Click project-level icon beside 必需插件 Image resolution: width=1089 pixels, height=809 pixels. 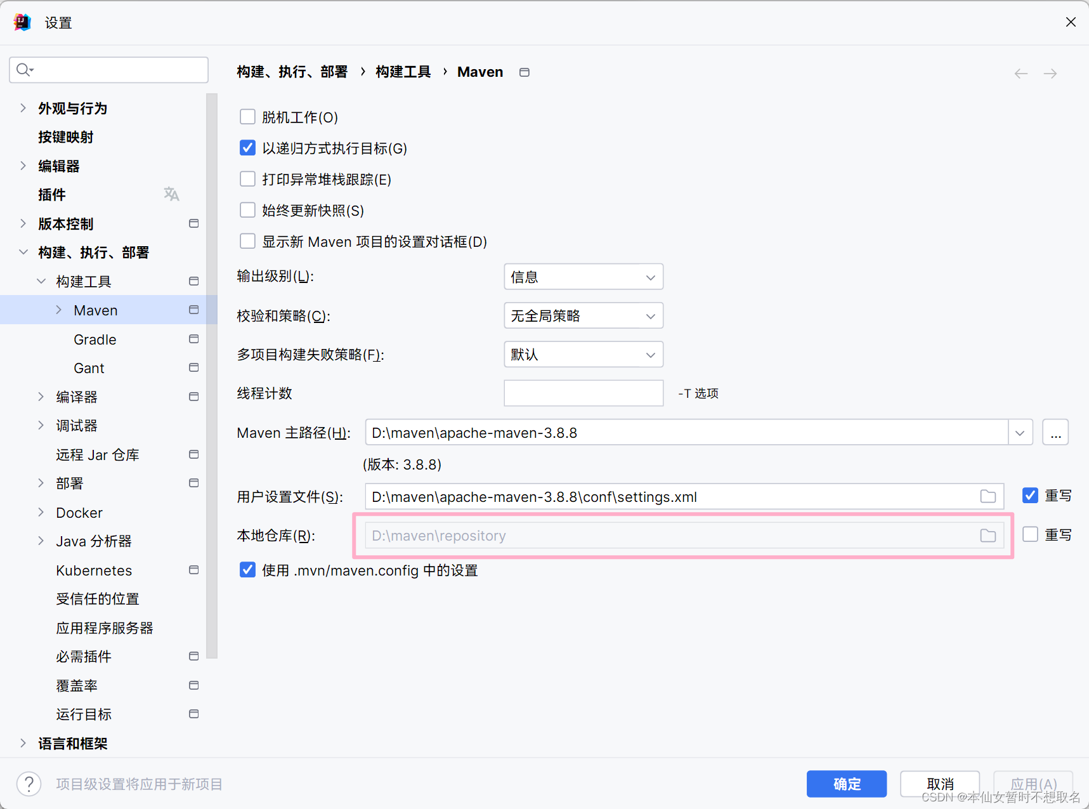coord(194,656)
